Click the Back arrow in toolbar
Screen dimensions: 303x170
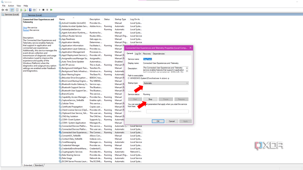[3, 10]
